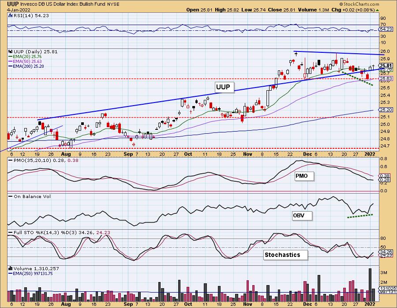Click the EMA(20) 25.76 legend entry
This screenshot has width=397, height=308.
click(25, 57)
